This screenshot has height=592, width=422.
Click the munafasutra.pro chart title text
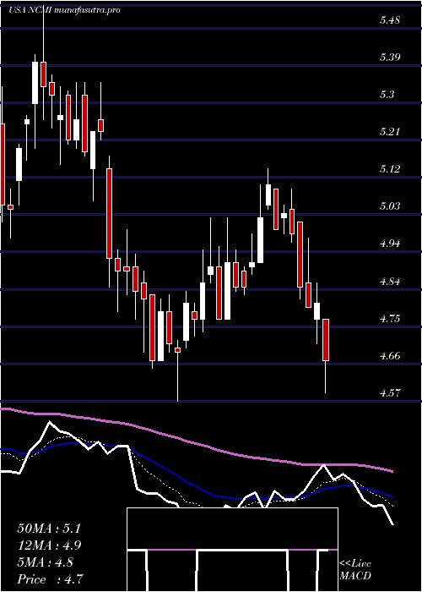point(88,10)
